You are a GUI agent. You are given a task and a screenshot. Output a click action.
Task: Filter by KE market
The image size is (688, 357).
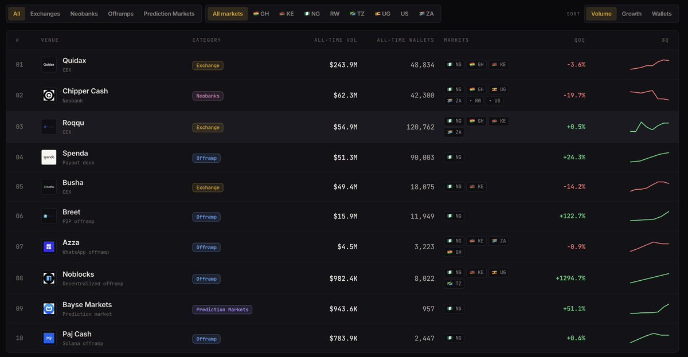click(287, 14)
